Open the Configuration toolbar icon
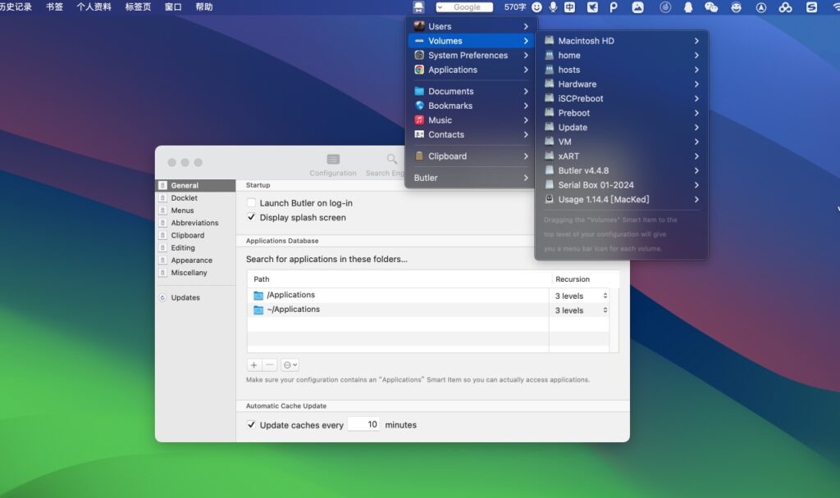The image size is (840, 498). tap(332, 160)
